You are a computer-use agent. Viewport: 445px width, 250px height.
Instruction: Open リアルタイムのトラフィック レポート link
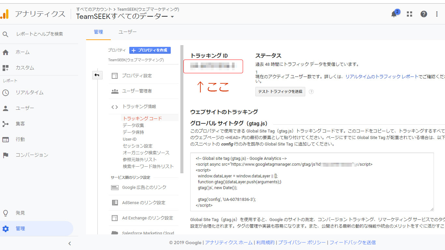pos(381,76)
